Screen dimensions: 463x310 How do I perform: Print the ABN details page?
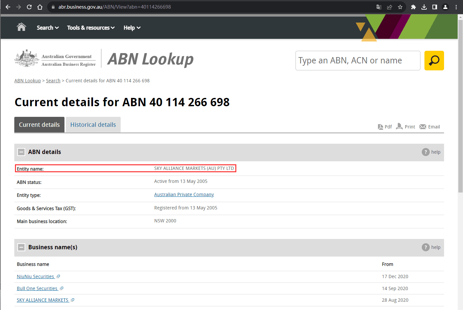405,126
